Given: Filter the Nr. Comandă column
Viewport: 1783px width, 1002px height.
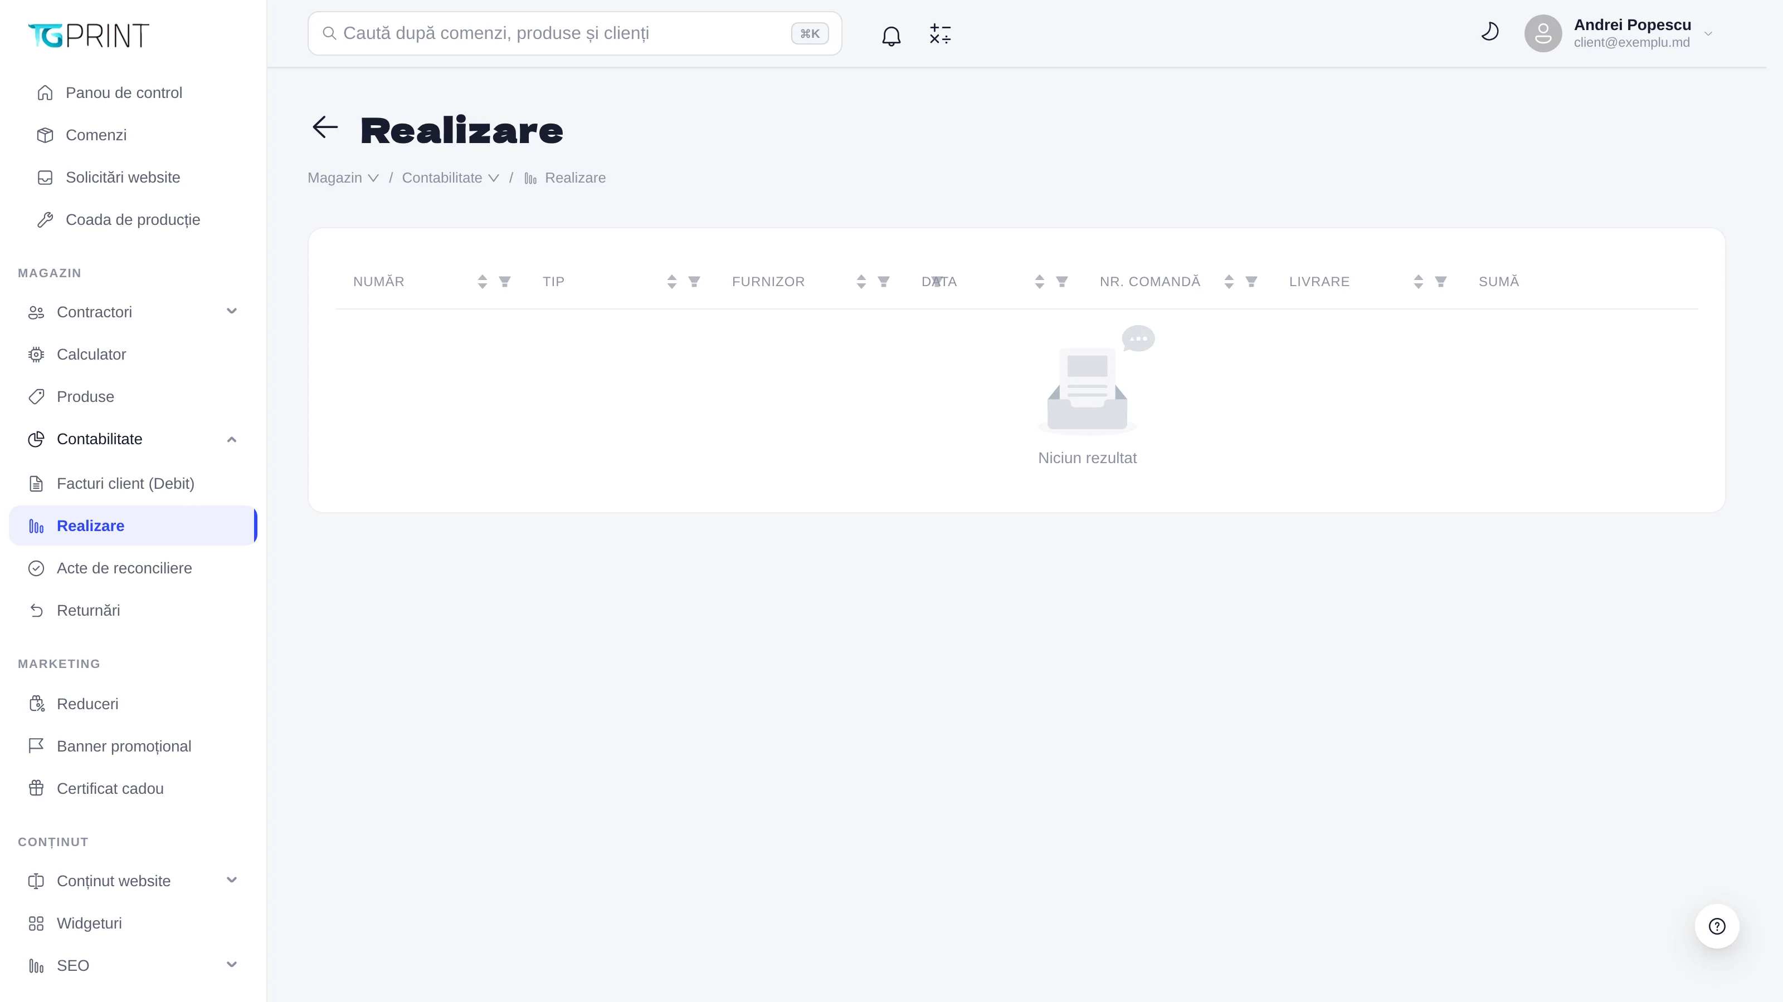Looking at the screenshot, I should tap(1251, 282).
